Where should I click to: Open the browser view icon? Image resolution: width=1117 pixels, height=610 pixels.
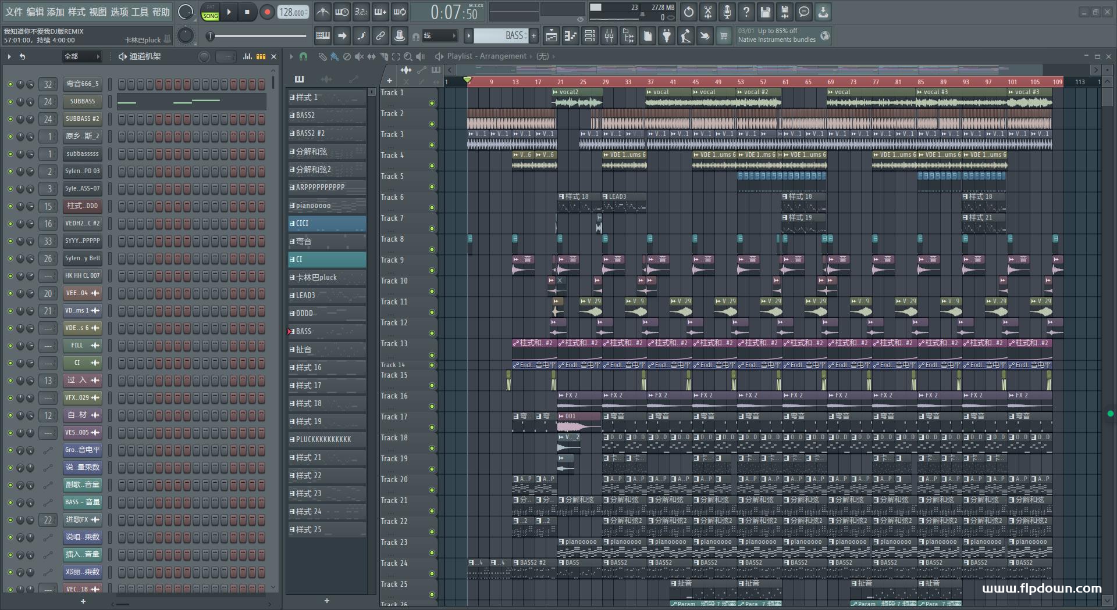point(628,36)
